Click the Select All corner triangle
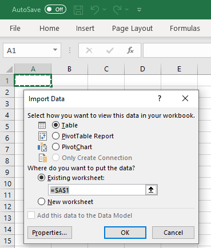Screen dimensions: 211x248 (x=9, y=69)
